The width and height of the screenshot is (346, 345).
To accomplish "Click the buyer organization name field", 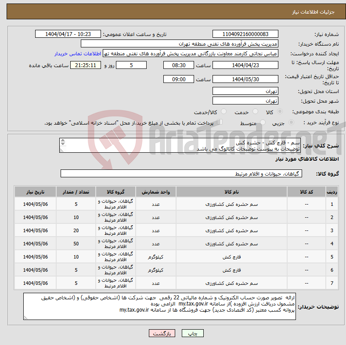I will pyautogui.click(x=180, y=44).
